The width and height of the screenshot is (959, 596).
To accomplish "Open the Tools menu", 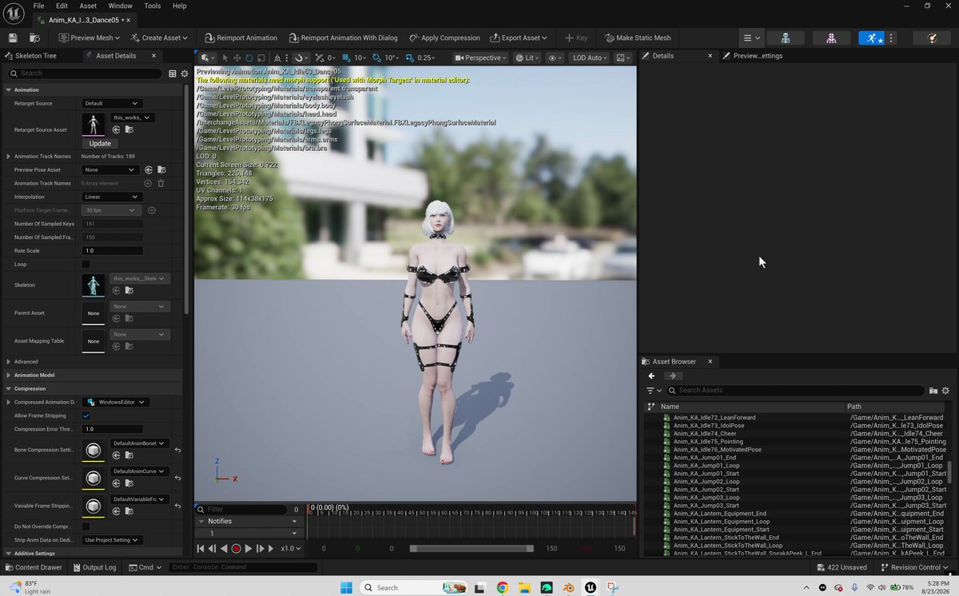I will point(152,6).
